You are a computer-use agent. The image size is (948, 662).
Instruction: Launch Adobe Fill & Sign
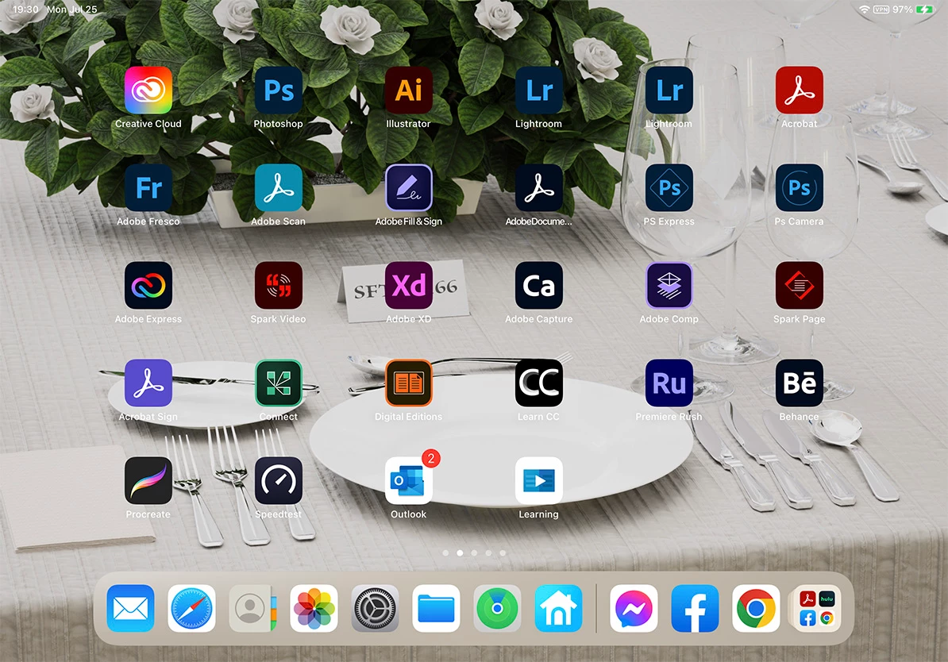[x=409, y=188]
